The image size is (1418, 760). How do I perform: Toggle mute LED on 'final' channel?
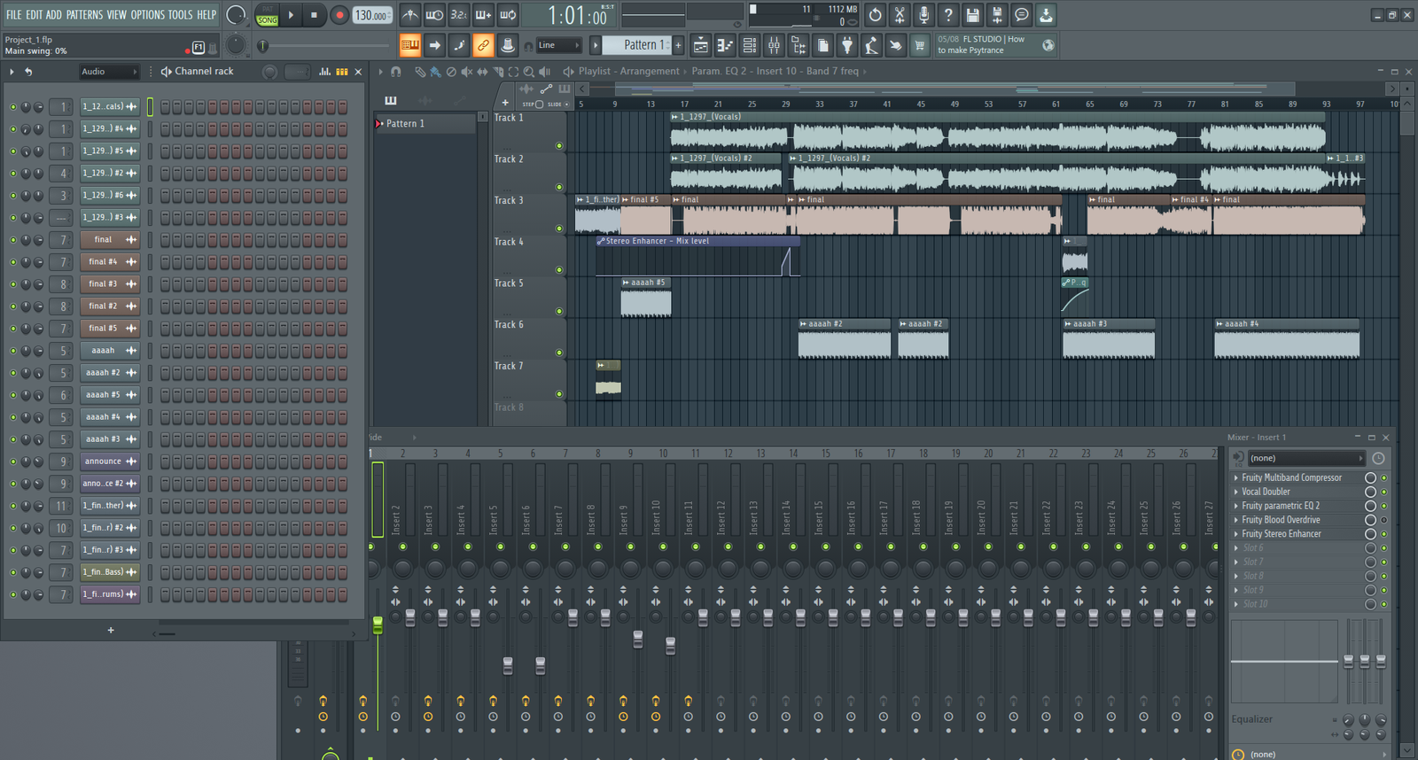click(13, 240)
